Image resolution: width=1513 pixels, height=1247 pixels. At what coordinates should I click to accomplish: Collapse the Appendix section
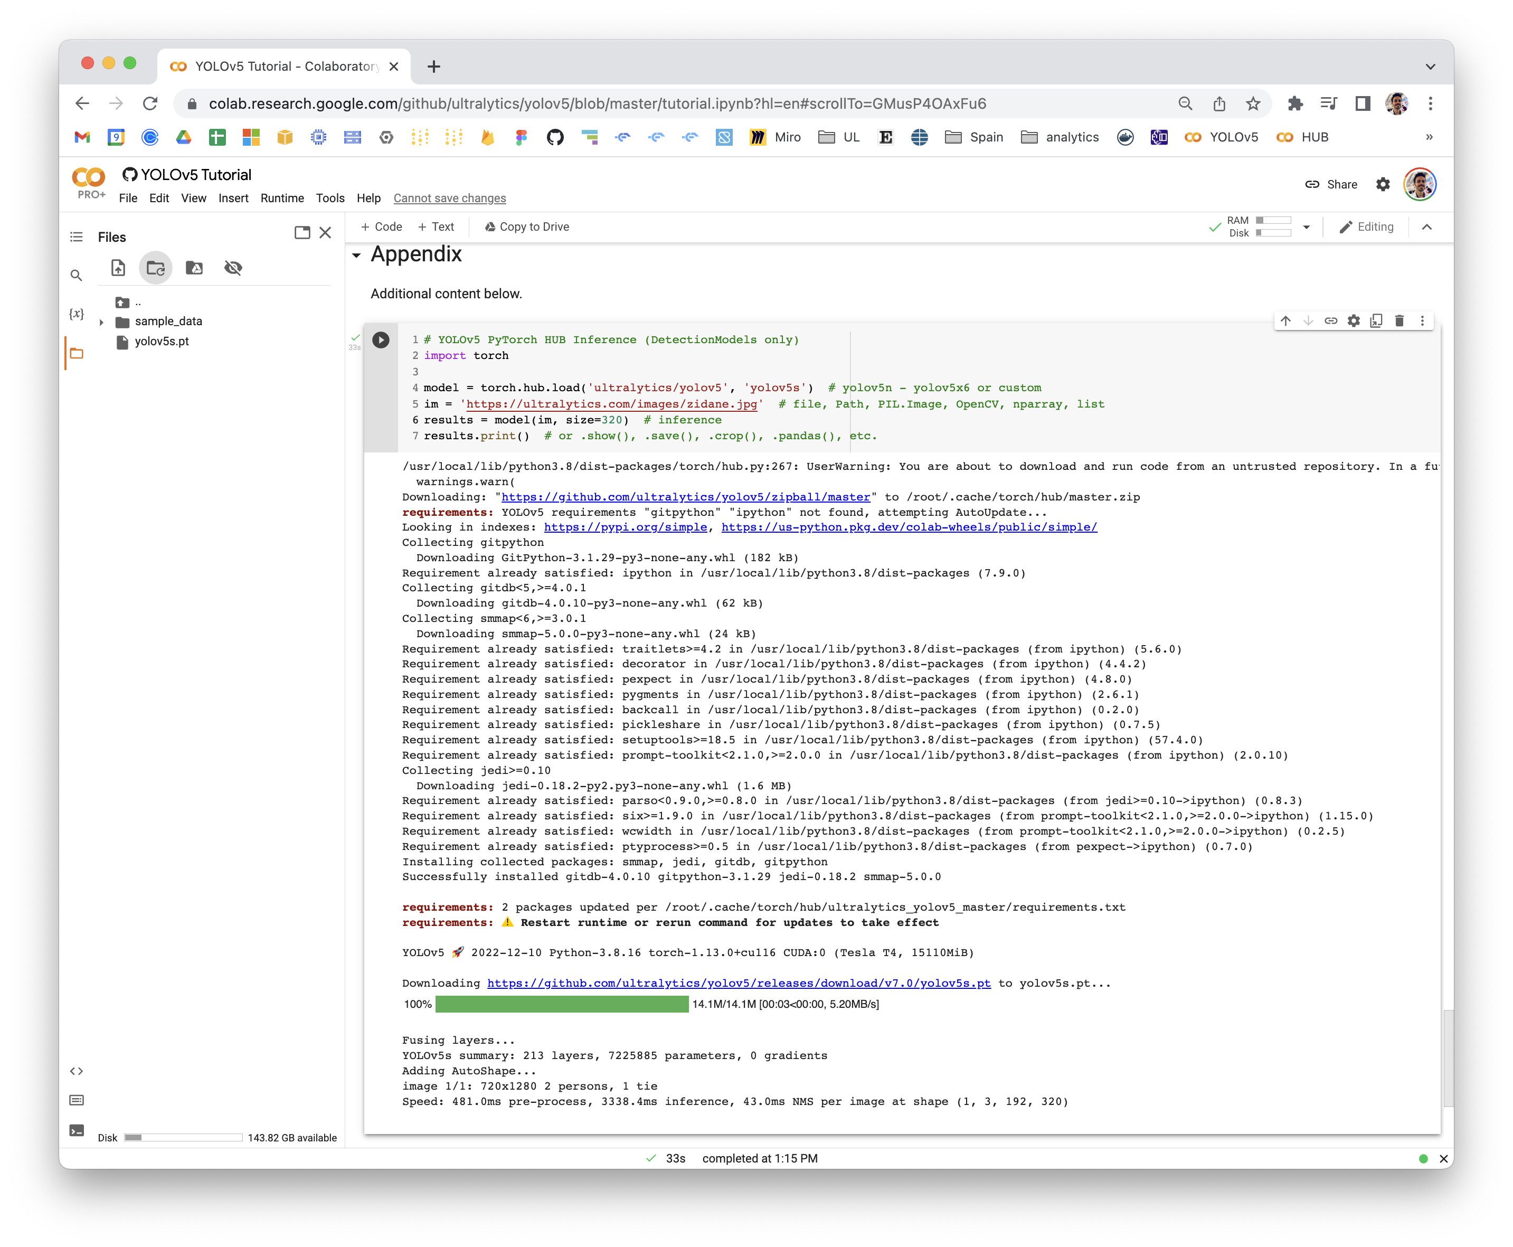tap(357, 255)
